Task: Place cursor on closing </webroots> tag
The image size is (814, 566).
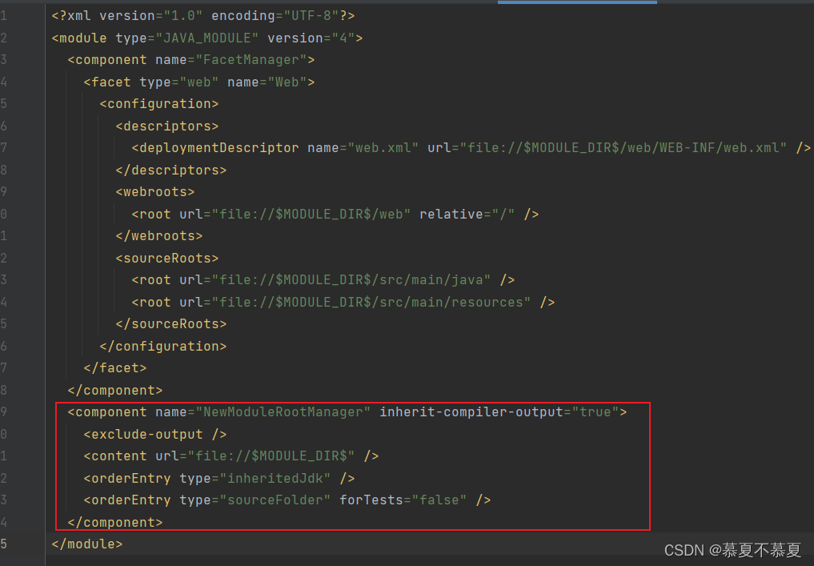Action: click(x=158, y=236)
